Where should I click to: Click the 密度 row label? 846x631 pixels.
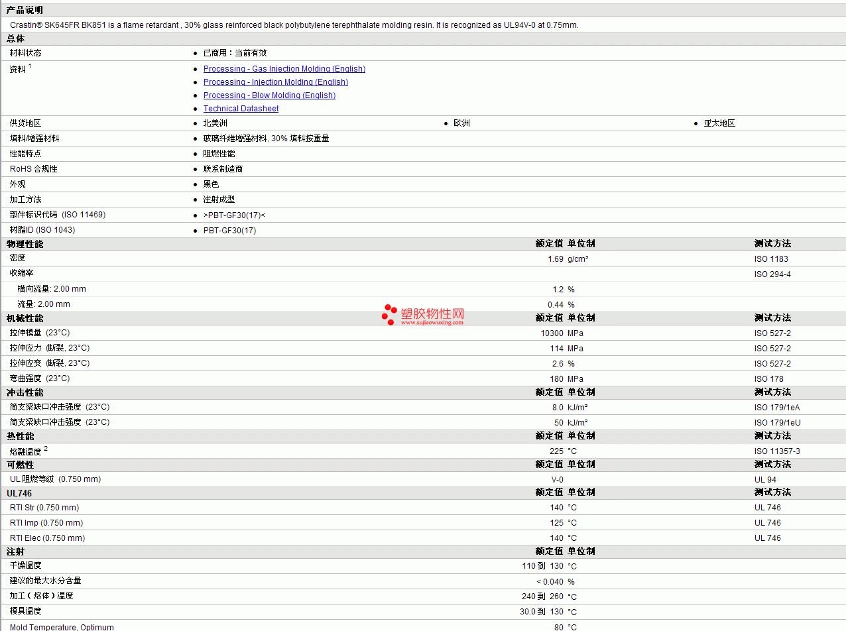coord(18,258)
